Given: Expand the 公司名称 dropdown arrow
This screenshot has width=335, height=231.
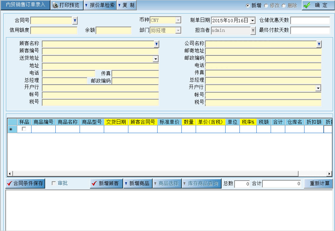Looking at the screenshot, I should pyautogui.click(x=319, y=44).
